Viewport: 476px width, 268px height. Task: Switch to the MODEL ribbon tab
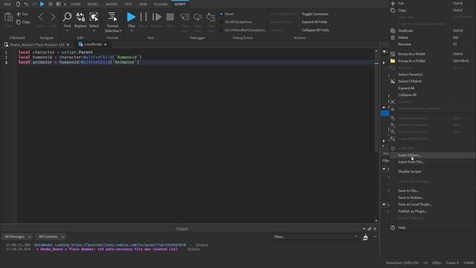[93, 4]
